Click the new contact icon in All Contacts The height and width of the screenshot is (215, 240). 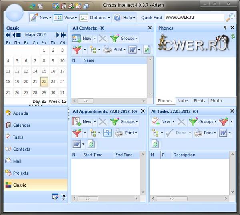76,38
